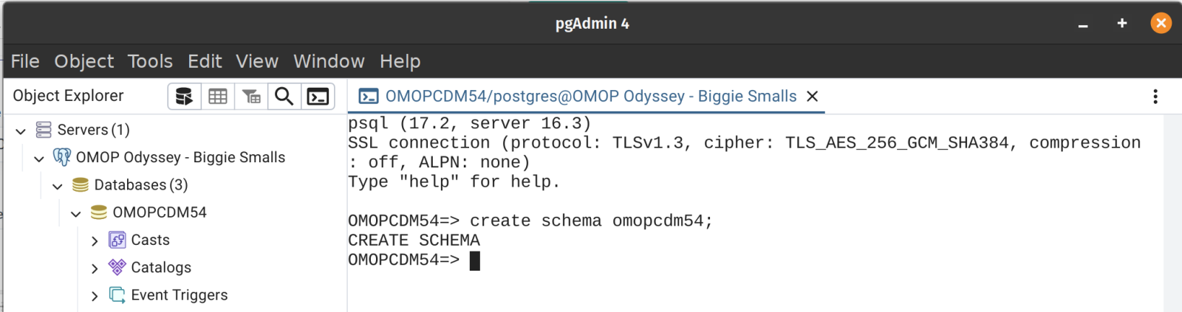This screenshot has width=1182, height=312.
Task: Expand the Catalogs tree node
Action: 95,268
